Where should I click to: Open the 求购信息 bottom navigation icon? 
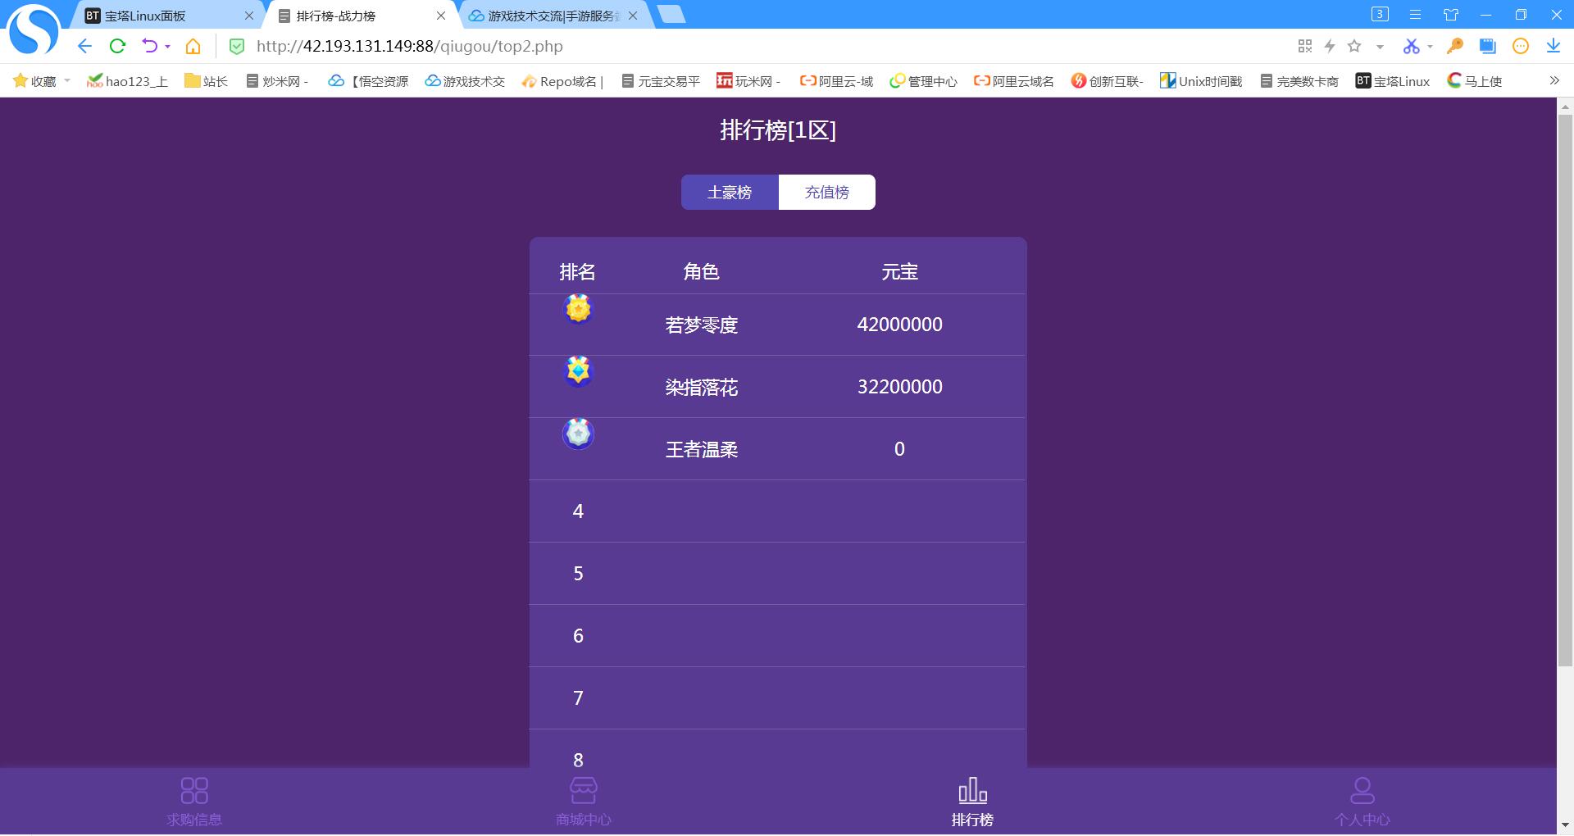click(194, 791)
